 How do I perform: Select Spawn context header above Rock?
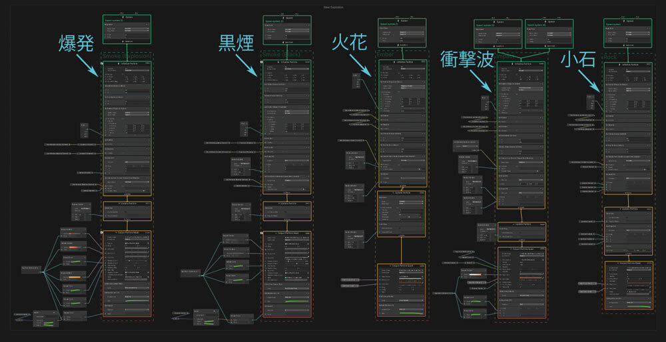(628, 21)
